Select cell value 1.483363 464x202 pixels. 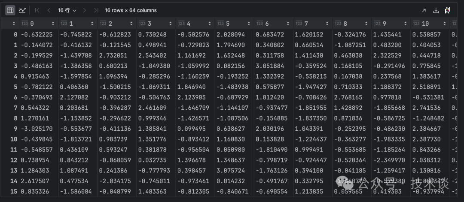pos(153,191)
